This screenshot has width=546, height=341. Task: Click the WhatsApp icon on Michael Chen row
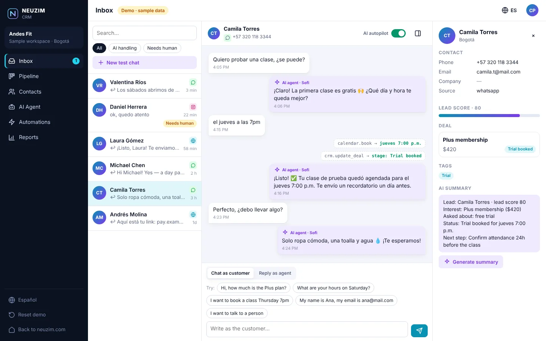193,165
